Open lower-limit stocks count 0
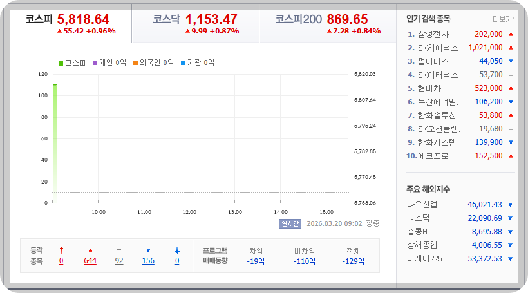Screen dimensions: 528x293 click(x=177, y=261)
